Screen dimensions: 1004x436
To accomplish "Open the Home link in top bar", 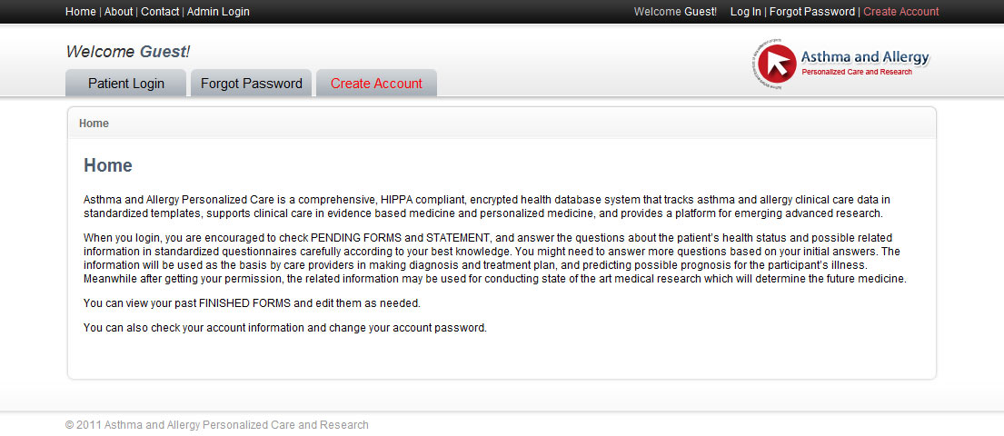I will [81, 12].
